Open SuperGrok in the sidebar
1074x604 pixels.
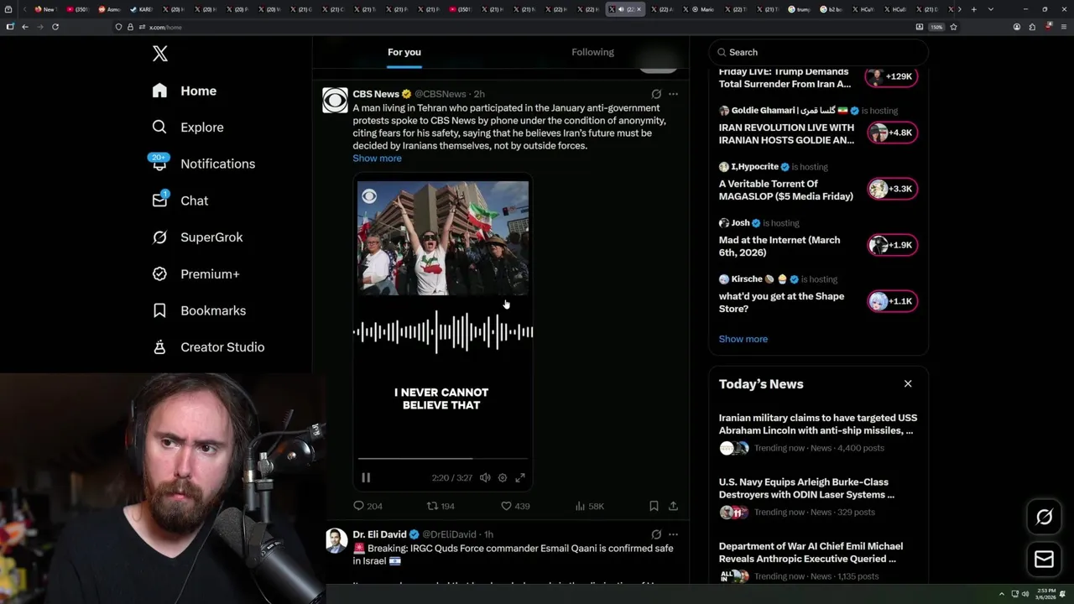(x=197, y=237)
